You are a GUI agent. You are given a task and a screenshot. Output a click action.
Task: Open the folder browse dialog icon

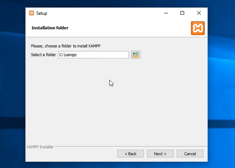coord(135,55)
